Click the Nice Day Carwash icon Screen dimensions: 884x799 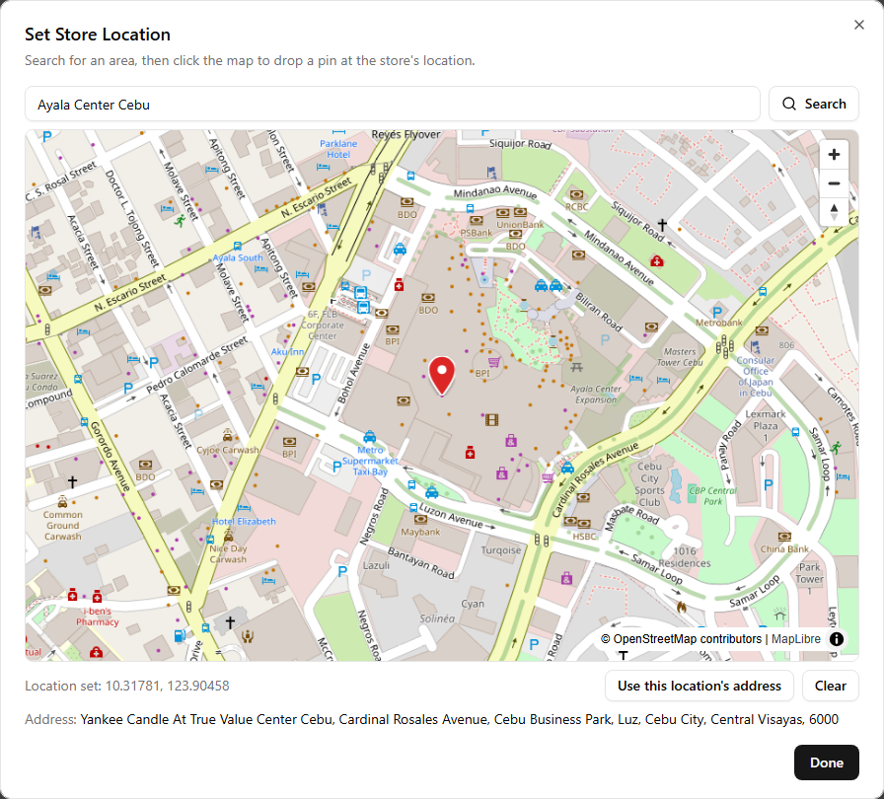click(x=228, y=534)
